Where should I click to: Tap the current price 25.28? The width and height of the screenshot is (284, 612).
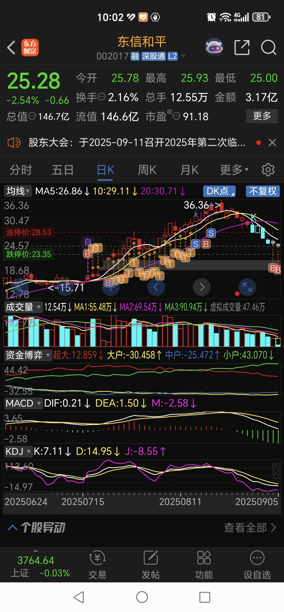(x=33, y=81)
